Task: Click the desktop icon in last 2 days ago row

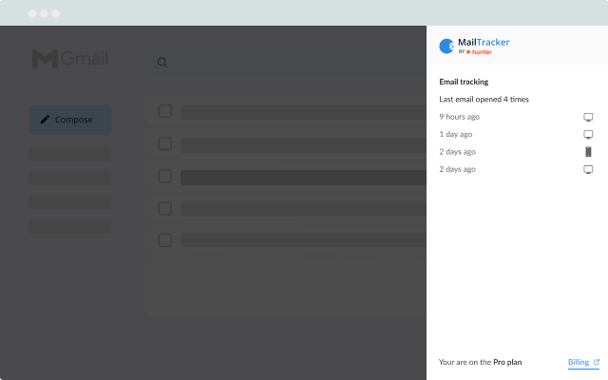Action: click(588, 169)
